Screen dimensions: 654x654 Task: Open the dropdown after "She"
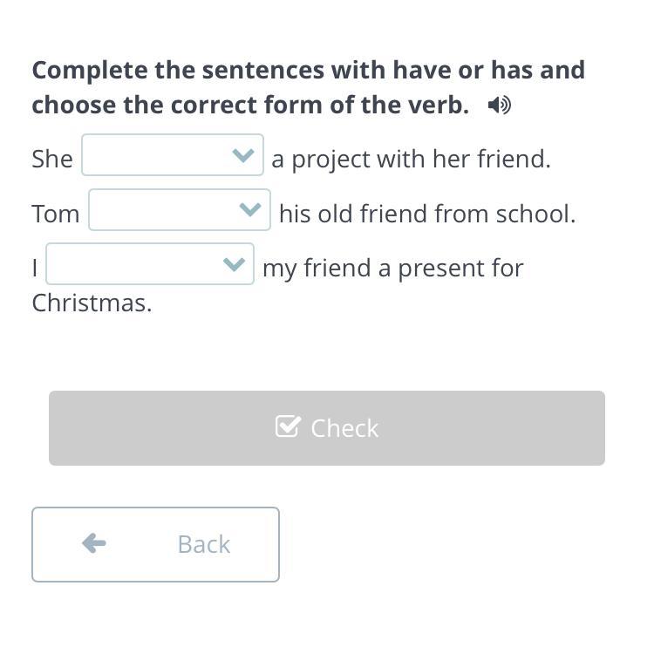click(x=173, y=155)
